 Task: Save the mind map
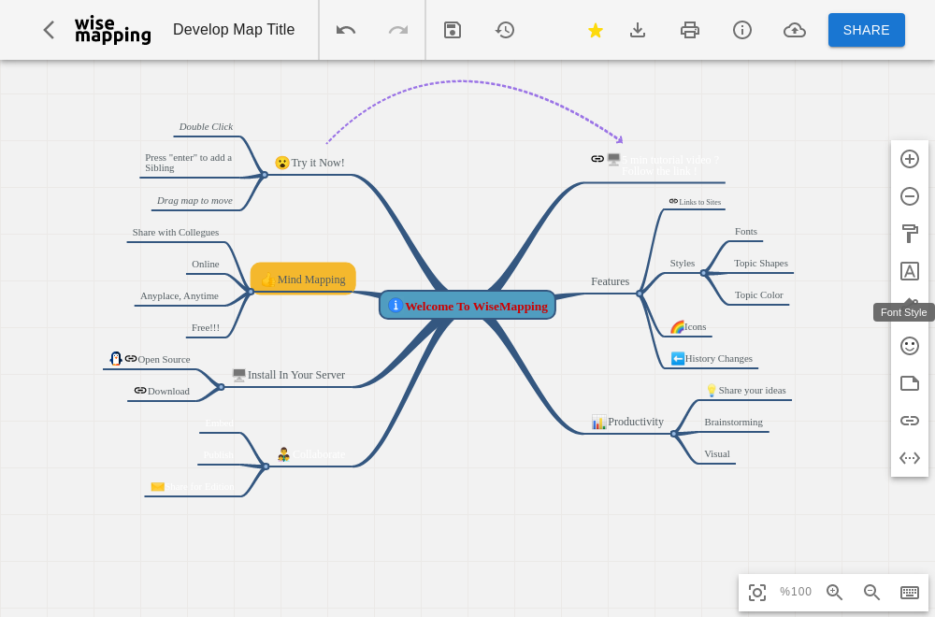coord(453,30)
